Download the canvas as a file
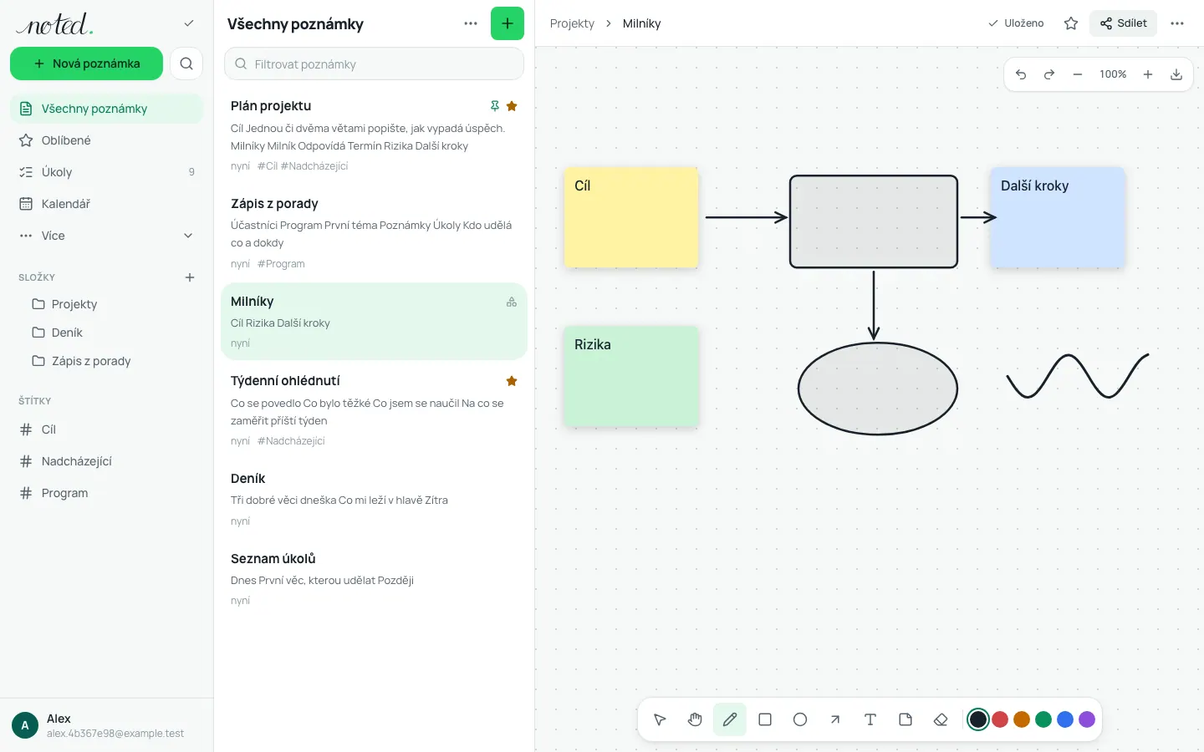The image size is (1204, 752). [1176, 74]
